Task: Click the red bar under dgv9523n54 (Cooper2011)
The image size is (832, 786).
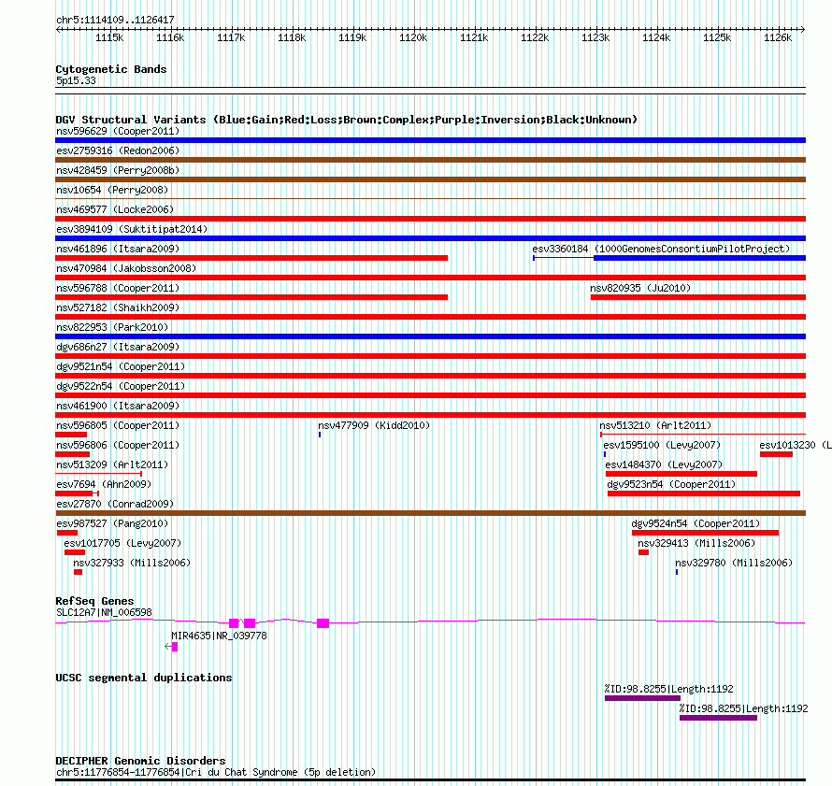Action: 704,493
